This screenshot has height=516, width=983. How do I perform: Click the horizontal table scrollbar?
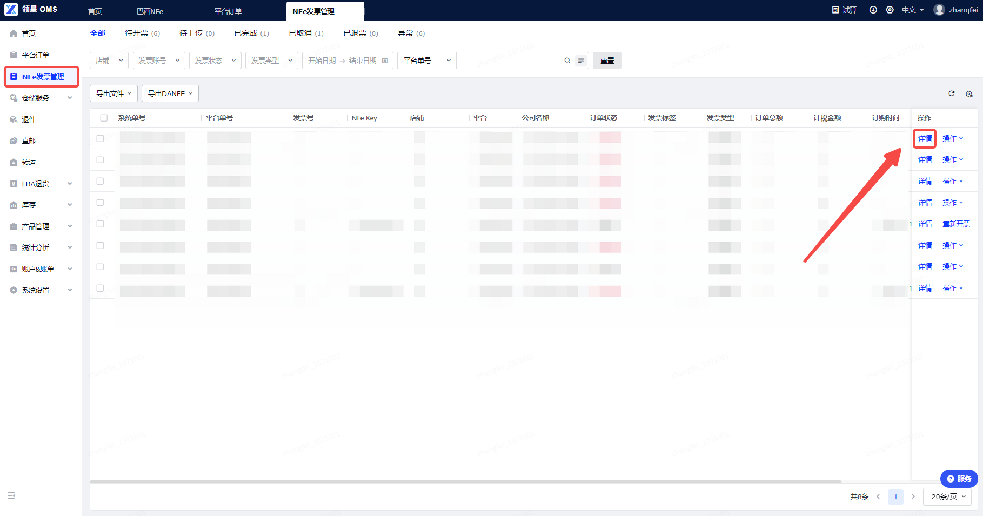(465, 481)
